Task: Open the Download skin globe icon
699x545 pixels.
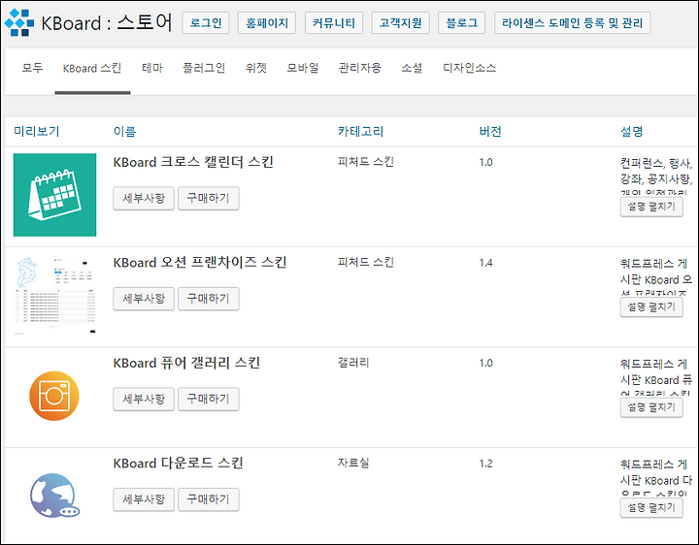Action: pyautogui.click(x=54, y=496)
